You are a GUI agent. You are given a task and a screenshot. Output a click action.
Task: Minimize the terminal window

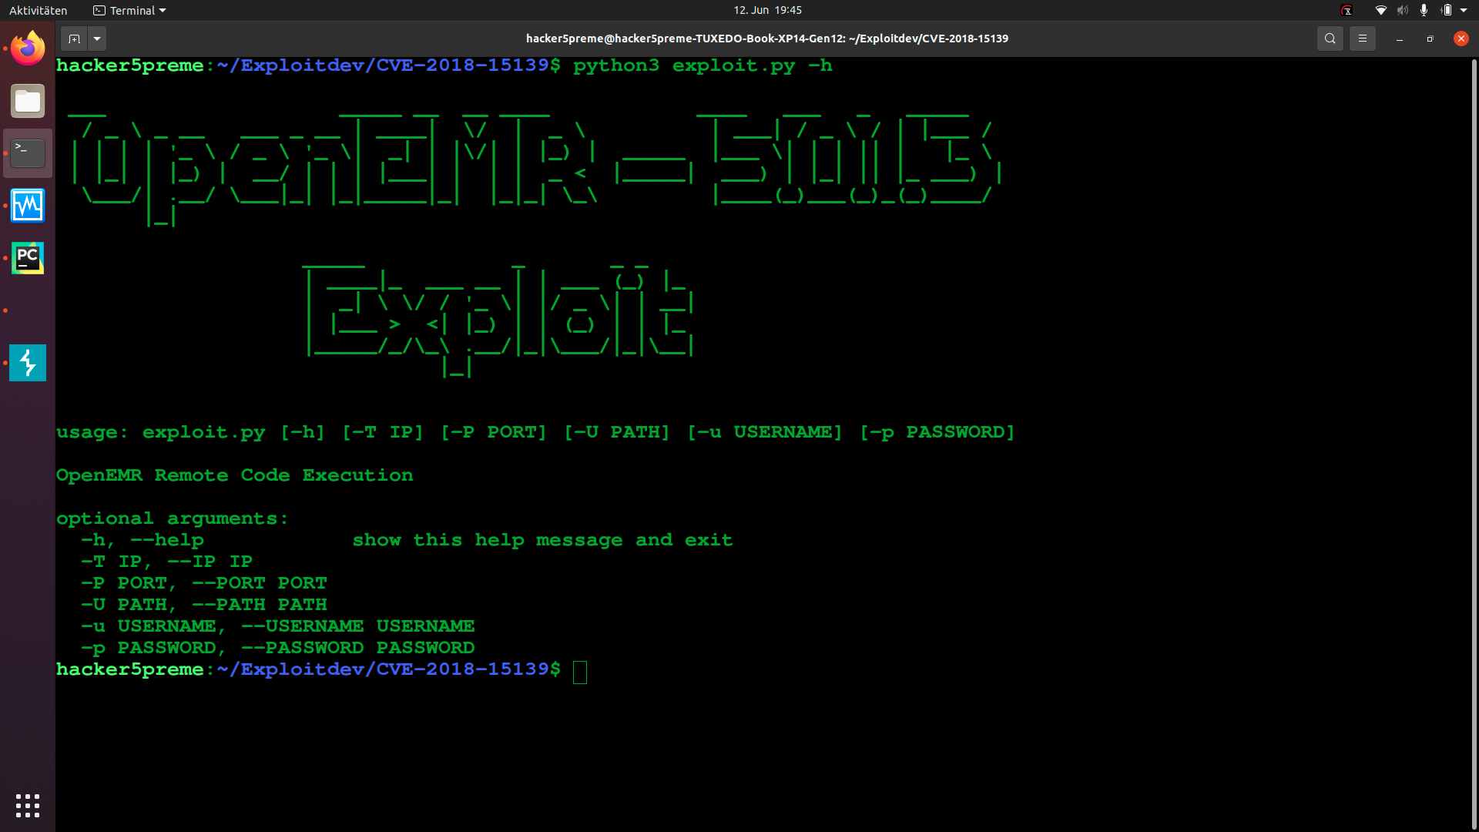[x=1400, y=39]
